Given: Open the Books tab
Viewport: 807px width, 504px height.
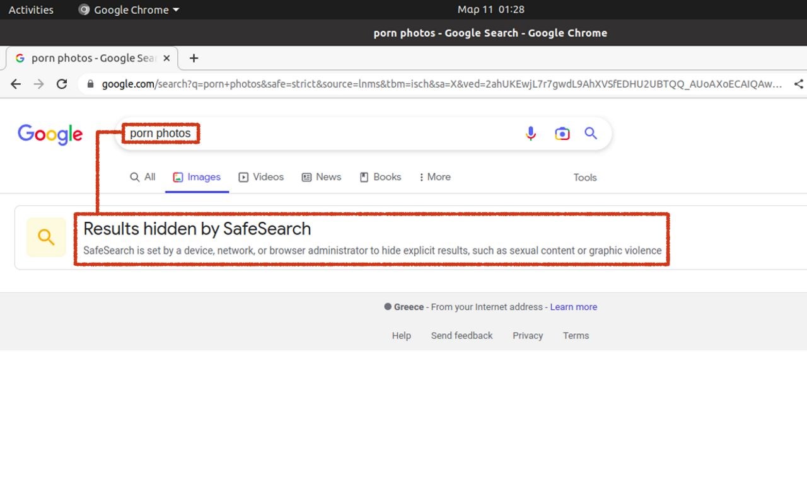Looking at the screenshot, I should (x=380, y=177).
